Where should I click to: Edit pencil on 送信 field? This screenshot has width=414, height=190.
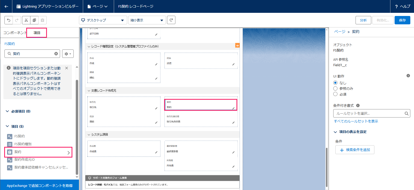(233, 64)
